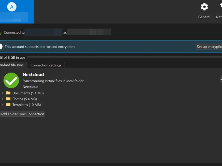Image resolution: width=222 pixels, height=166 pixels.
Task: Switch to the Connection settings tab
Action: 46,65
